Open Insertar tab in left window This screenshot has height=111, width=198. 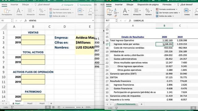(15, 5)
